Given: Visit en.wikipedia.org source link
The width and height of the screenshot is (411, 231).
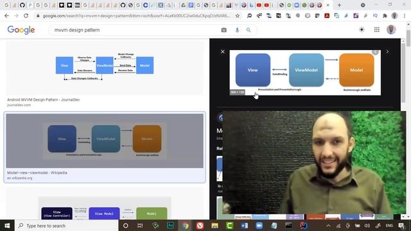Looking at the screenshot, I should pos(20,178).
